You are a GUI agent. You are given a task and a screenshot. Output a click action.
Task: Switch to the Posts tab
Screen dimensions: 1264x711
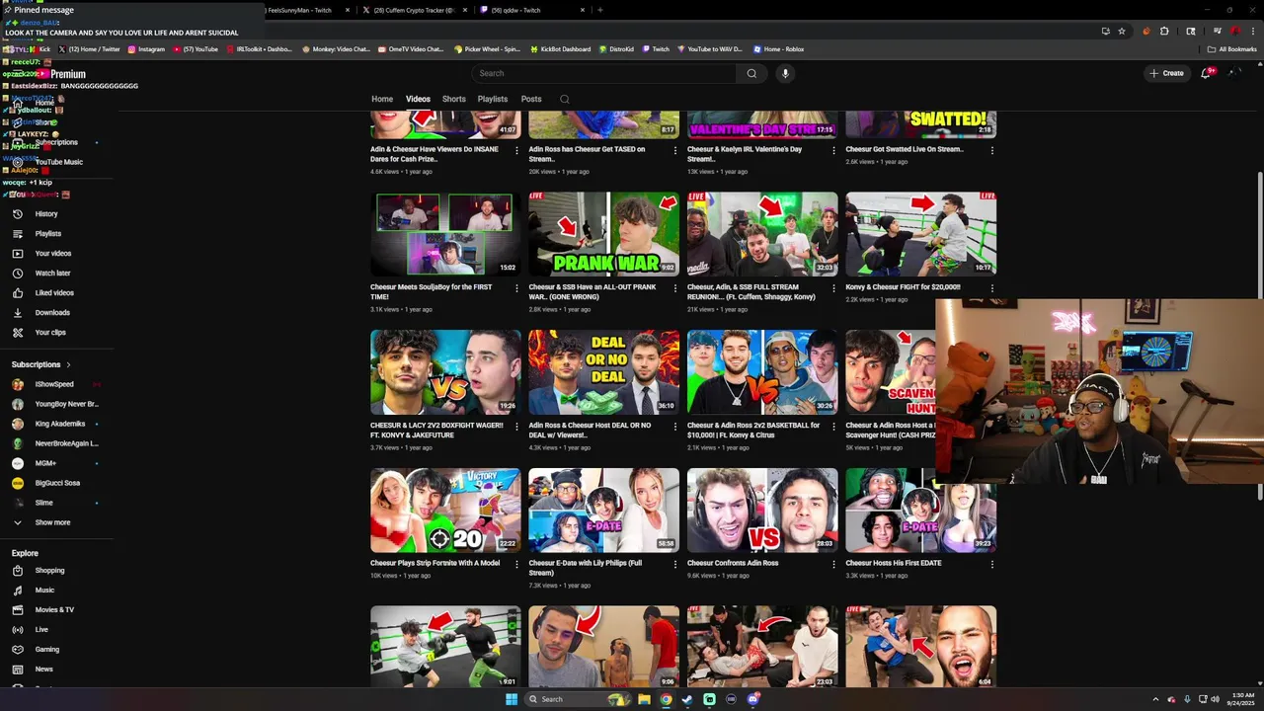point(531,99)
